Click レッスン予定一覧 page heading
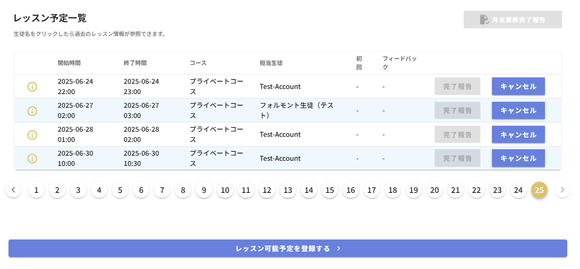The height and width of the screenshot is (269, 580). (50, 18)
